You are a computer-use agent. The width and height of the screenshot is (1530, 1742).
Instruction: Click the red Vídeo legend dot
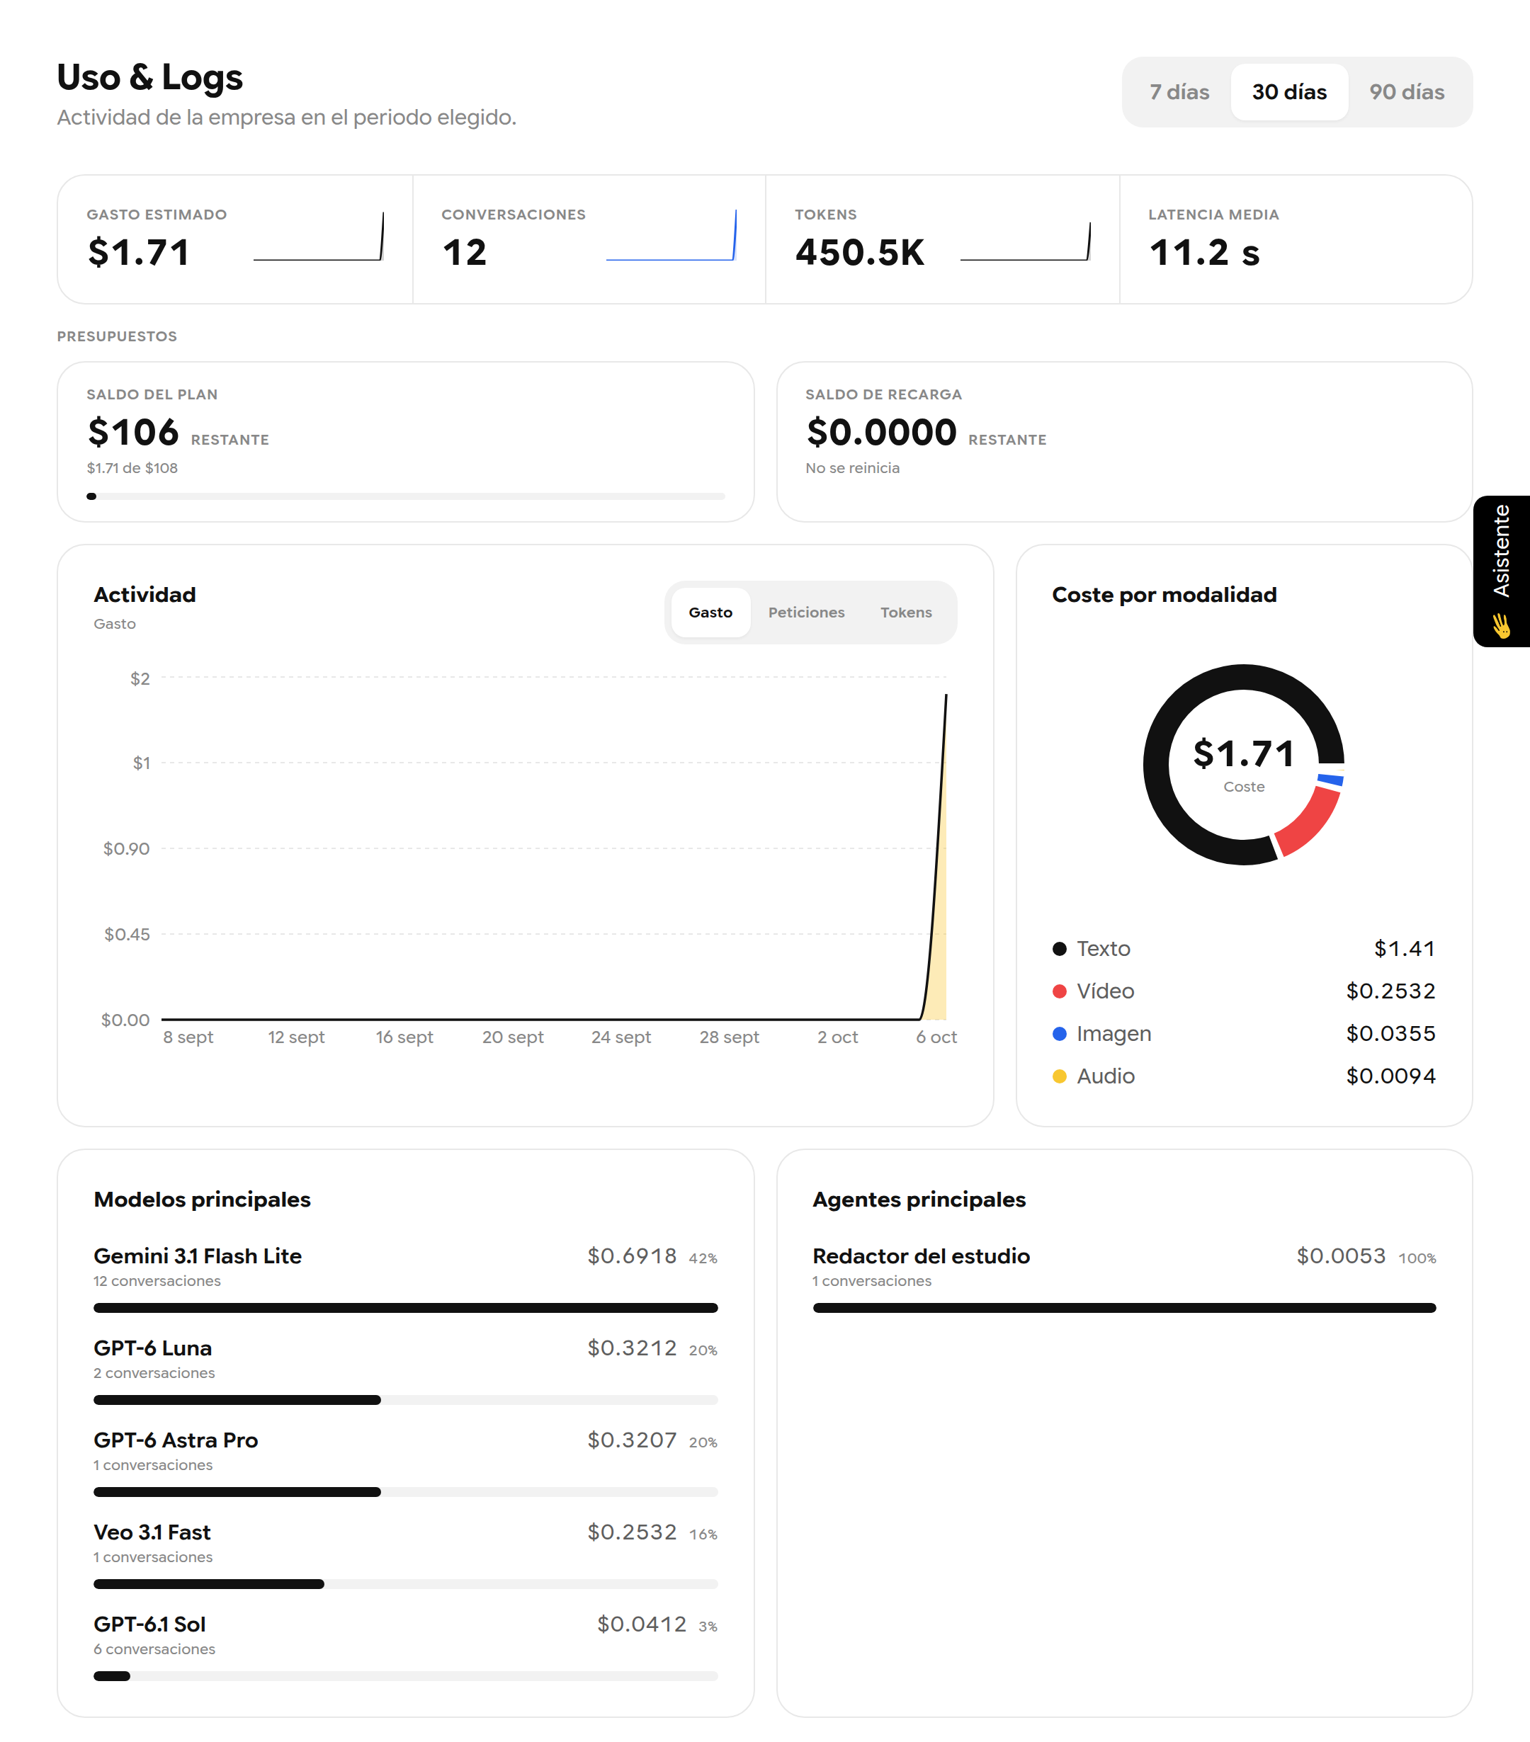click(1060, 991)
